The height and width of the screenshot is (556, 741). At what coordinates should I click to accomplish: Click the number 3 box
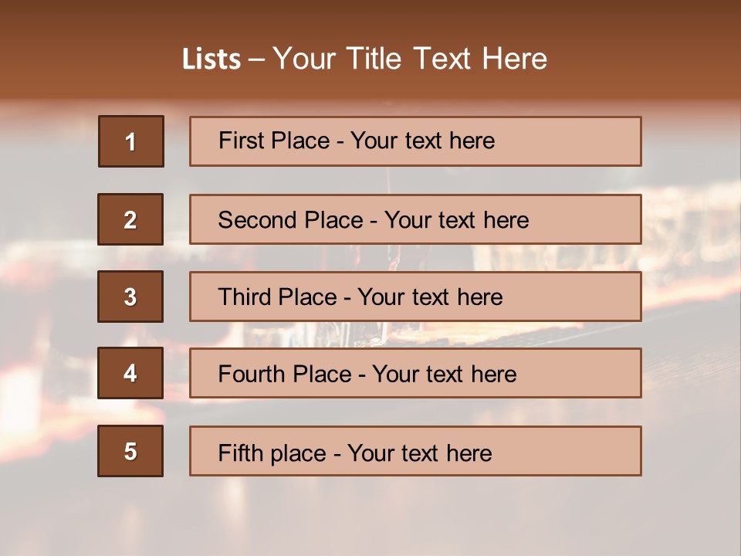click(130, 297)
